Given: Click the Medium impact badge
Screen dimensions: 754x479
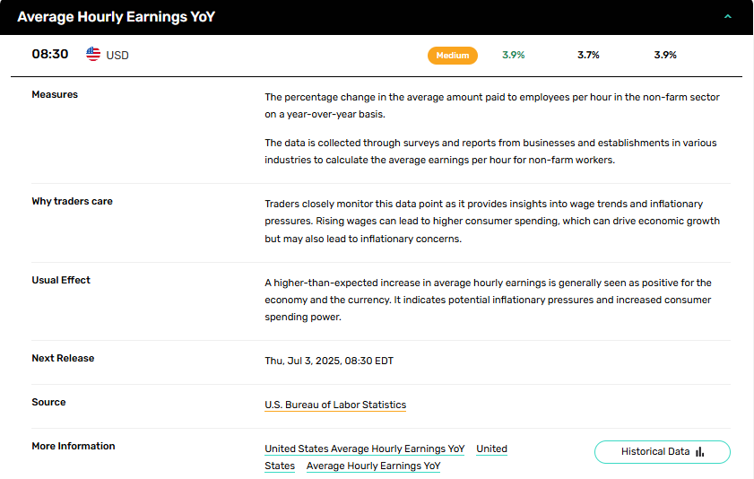Looking at the screenshot, I should [x=453, y=56].
